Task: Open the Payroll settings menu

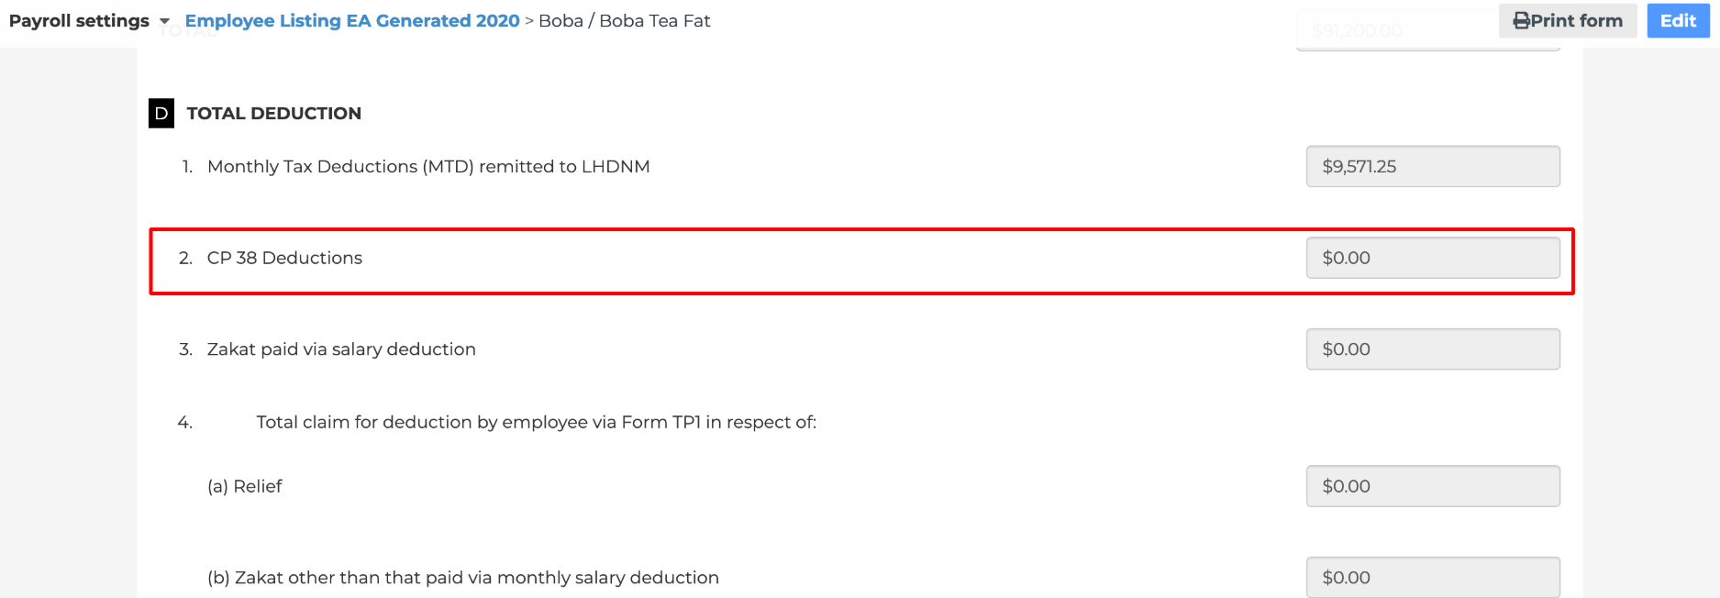Action: [x=89, y=20]
